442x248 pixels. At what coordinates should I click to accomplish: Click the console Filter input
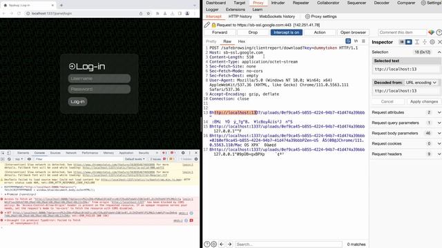[78, 159]
